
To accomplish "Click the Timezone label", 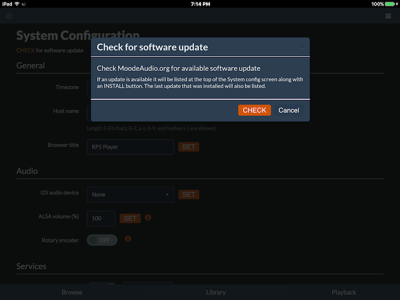I will (67, 87).
